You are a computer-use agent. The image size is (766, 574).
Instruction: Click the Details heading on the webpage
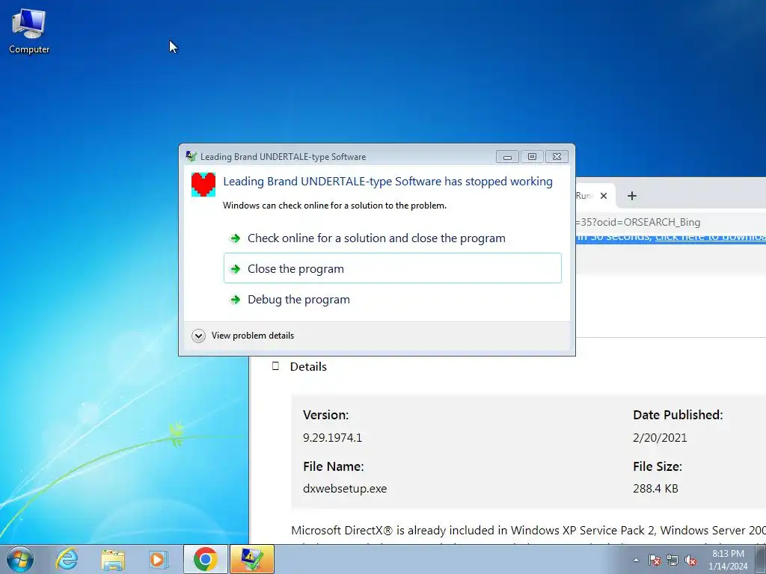(308, 366)
